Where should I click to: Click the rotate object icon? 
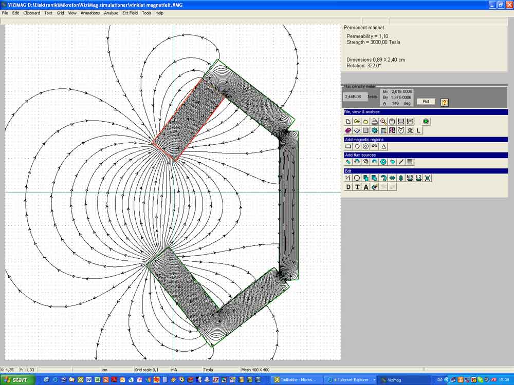point(383,178)
